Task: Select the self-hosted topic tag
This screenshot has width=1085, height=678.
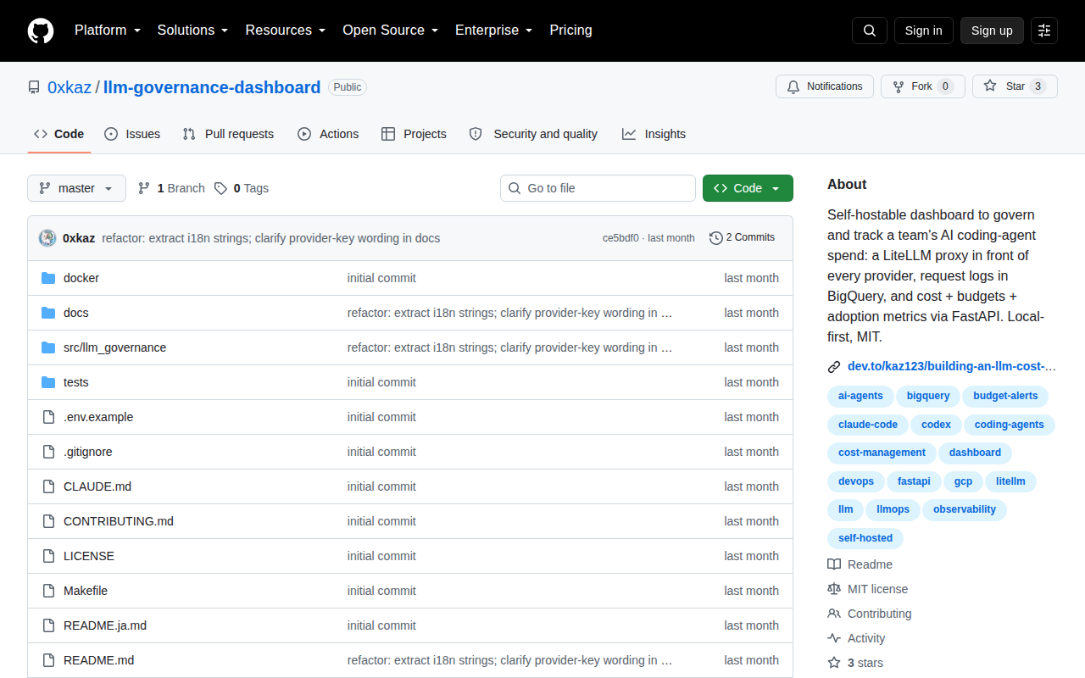Action: pyautogui.click(x=865, y=538)
